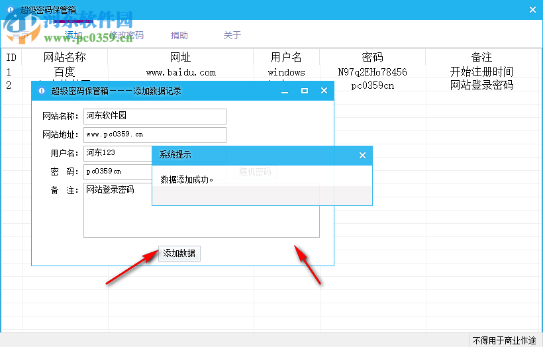Open the 添加 menu tab
This screenshot has width=543, height=347.
point(74,35)
